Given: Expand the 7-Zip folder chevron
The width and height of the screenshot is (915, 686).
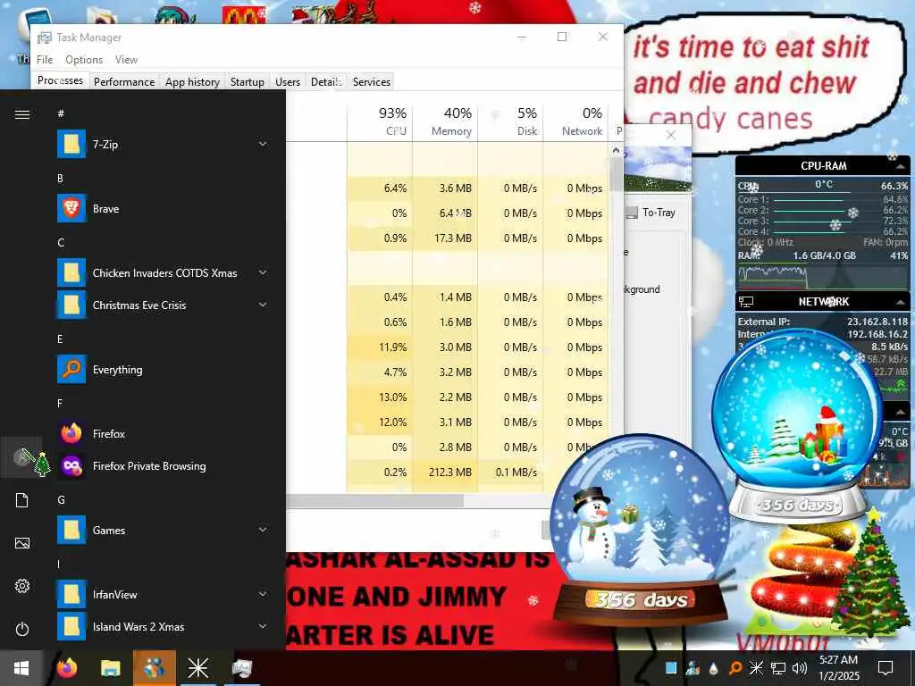Looking at the screenshot, I should (x=263, y=144).
